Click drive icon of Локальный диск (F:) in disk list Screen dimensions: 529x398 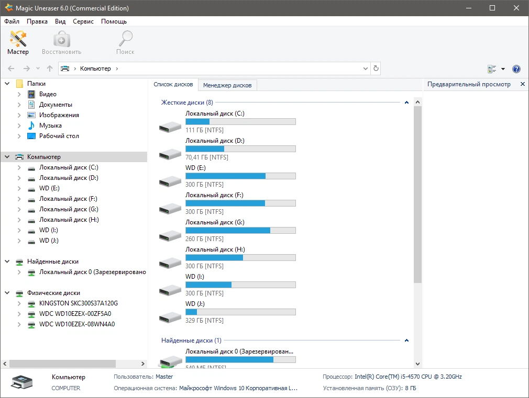(170, 209)
